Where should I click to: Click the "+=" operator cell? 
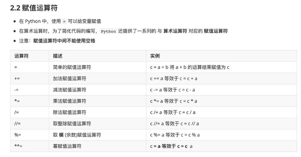coord(17,78)
